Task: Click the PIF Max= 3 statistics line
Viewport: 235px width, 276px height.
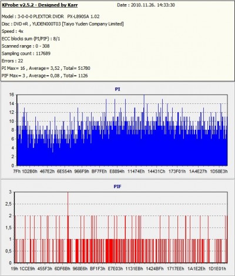Action: [x=45, y=76]
